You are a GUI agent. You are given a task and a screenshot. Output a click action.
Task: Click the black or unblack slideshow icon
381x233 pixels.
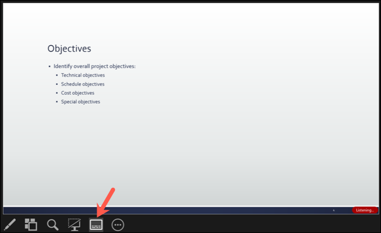74,224
